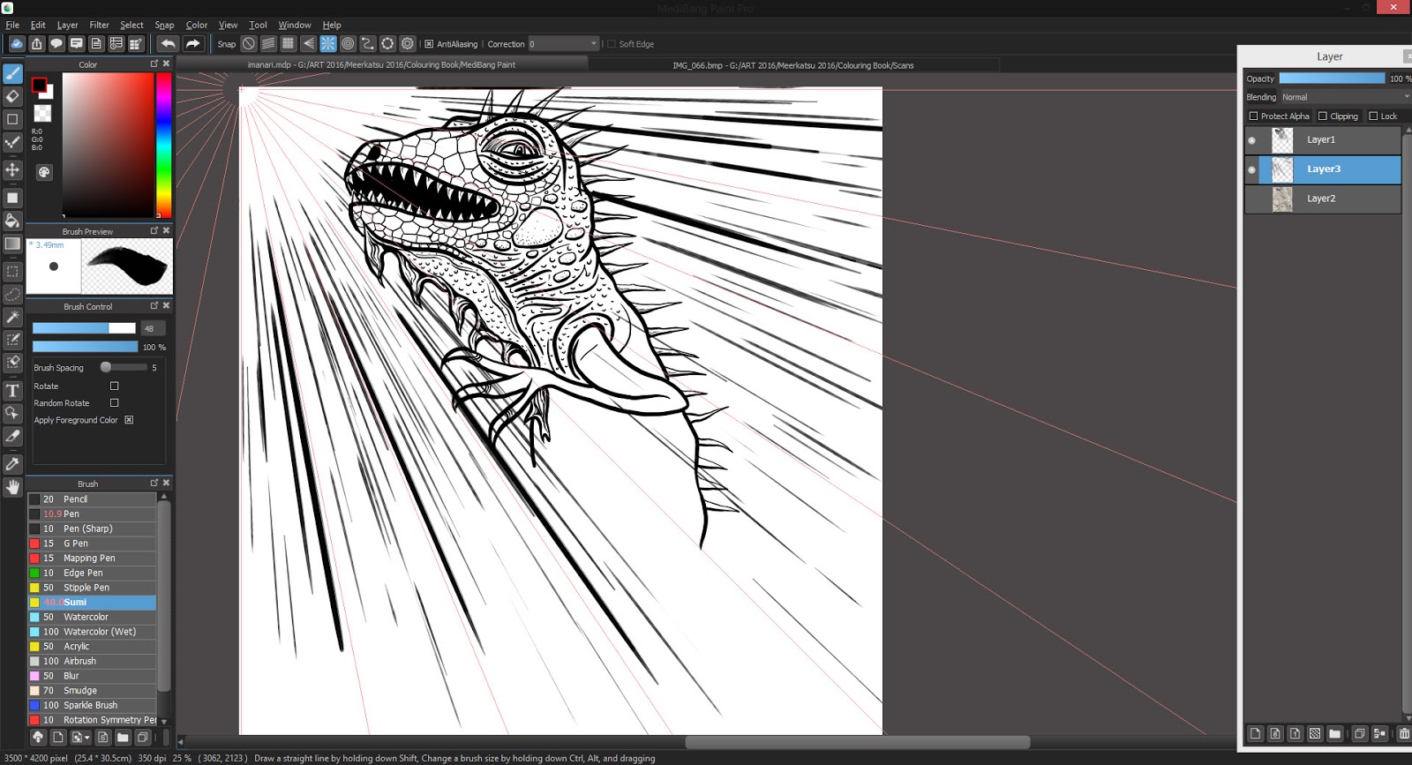Enable the Rotate checkbox

pyautogui.click(x=114, y=386)
